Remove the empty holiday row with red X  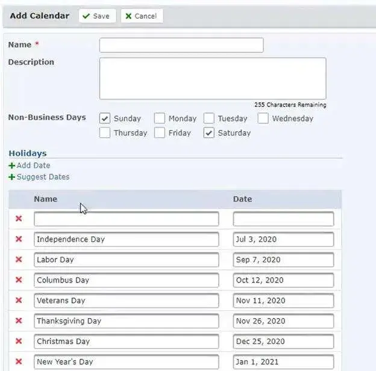point(19,218)
